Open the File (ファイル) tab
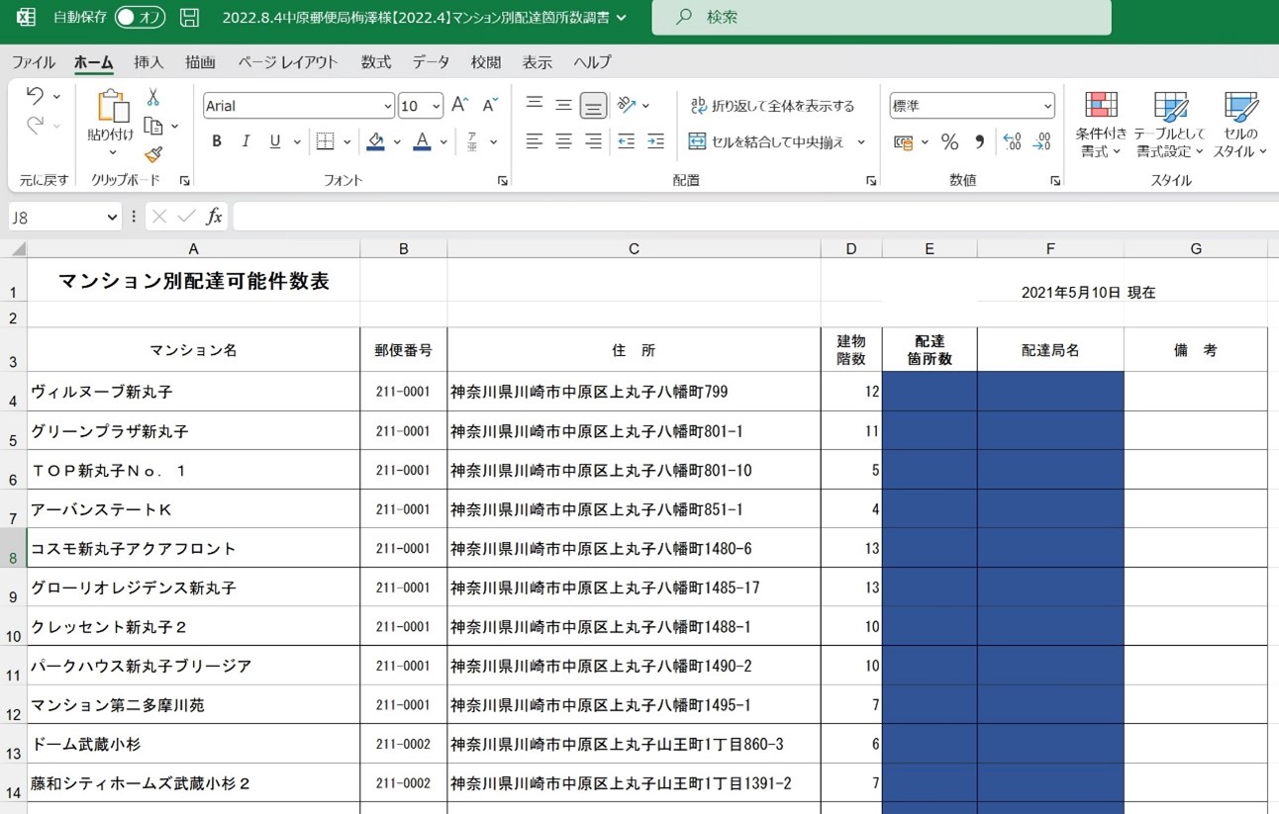 click(34, 62)
